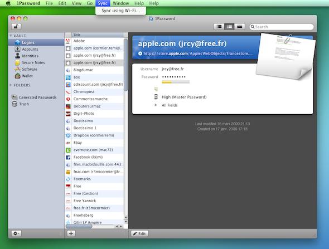Expand the FOLDERS section
Viewport: 329px width, 249px height.
(x=11, y=85)
